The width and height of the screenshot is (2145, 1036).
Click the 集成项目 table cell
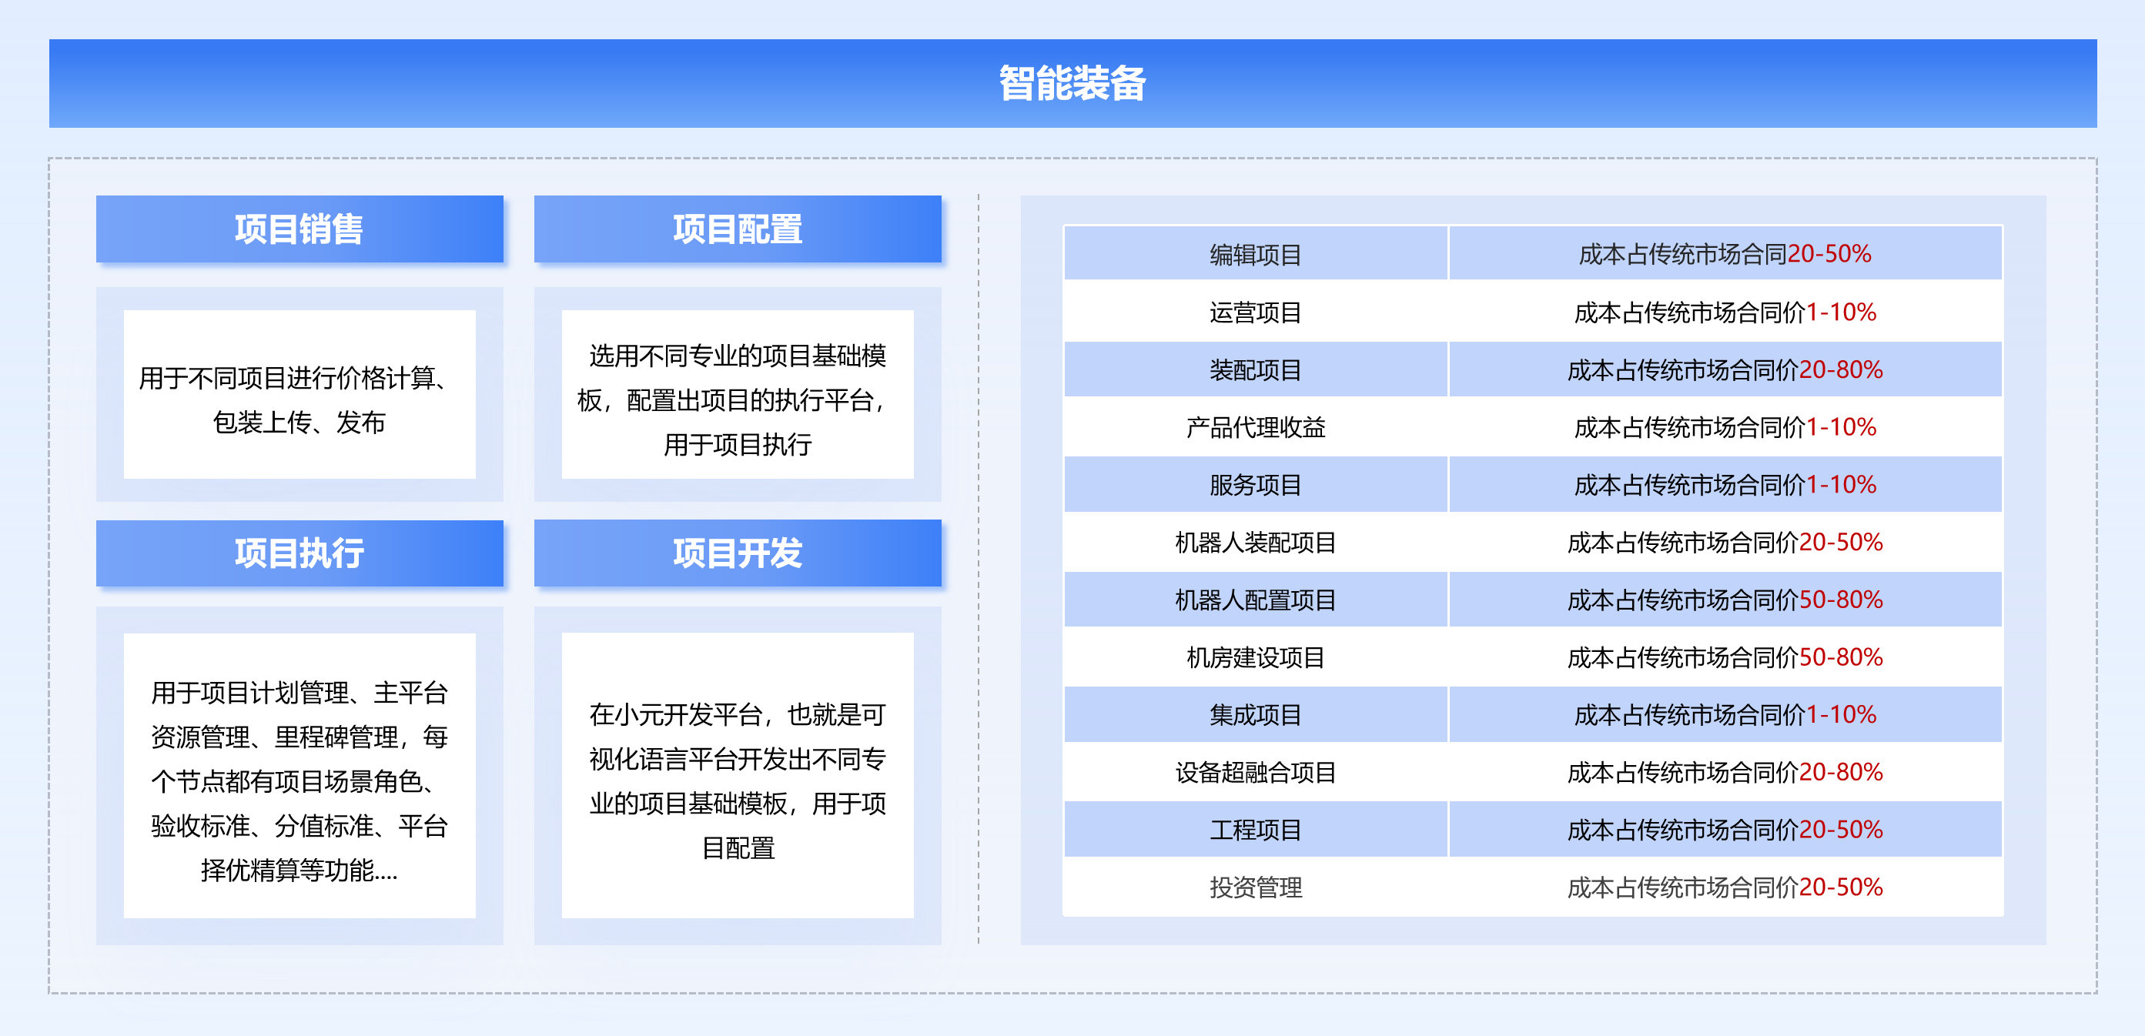tap(1256, 714)
